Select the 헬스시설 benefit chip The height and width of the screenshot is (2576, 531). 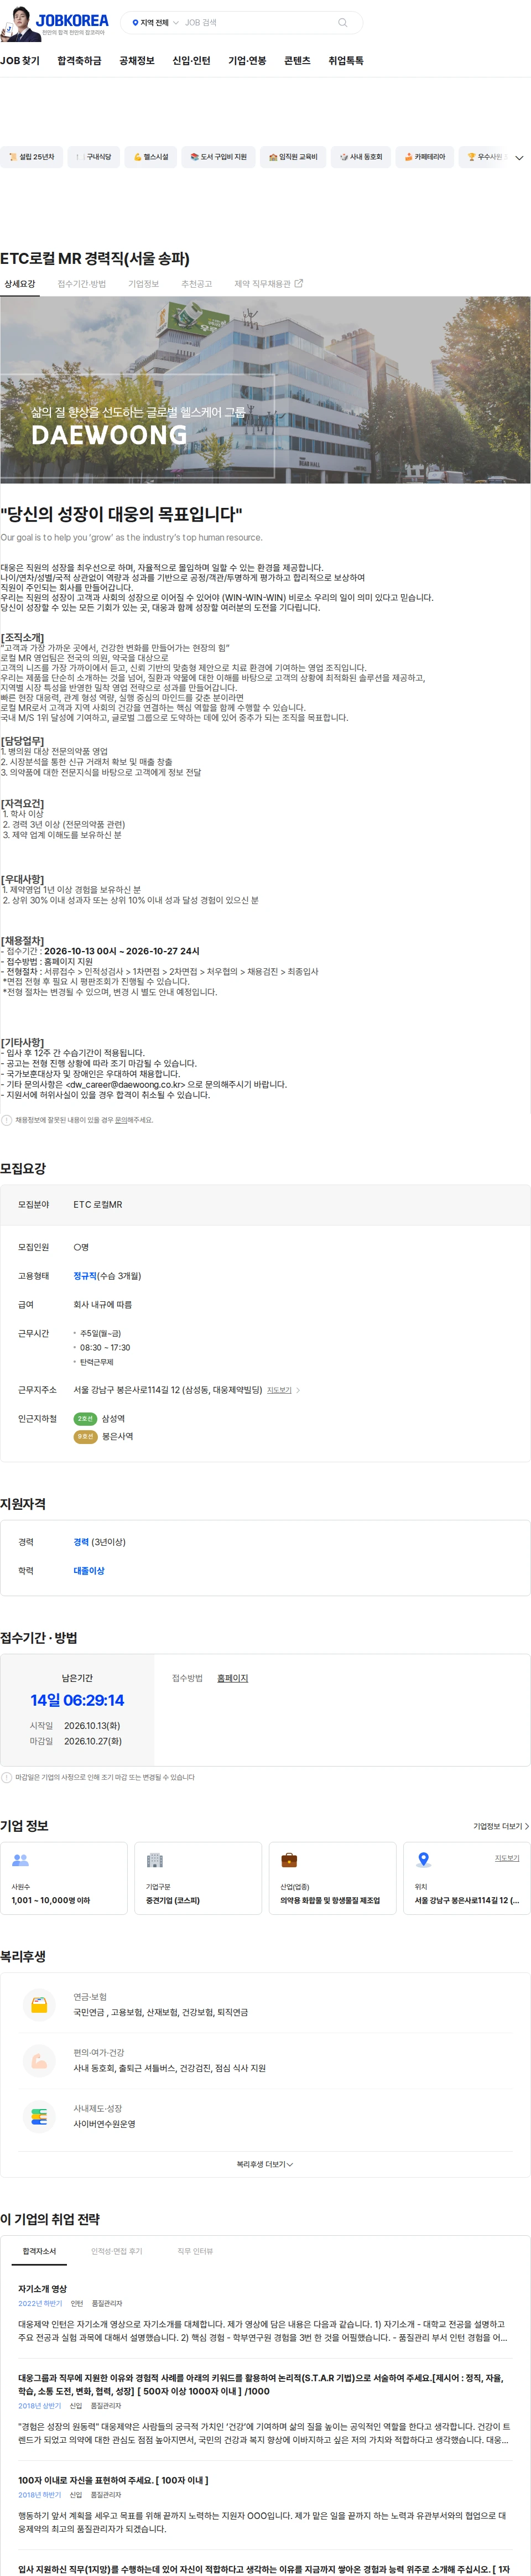[x=151, y=157]
